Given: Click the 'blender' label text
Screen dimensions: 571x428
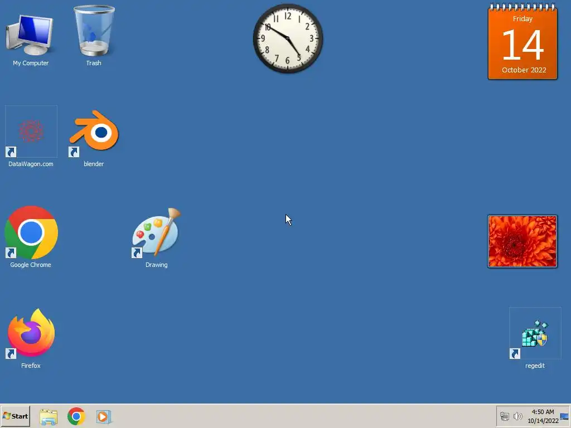Looking at the screenshot, I should point(94,164).
